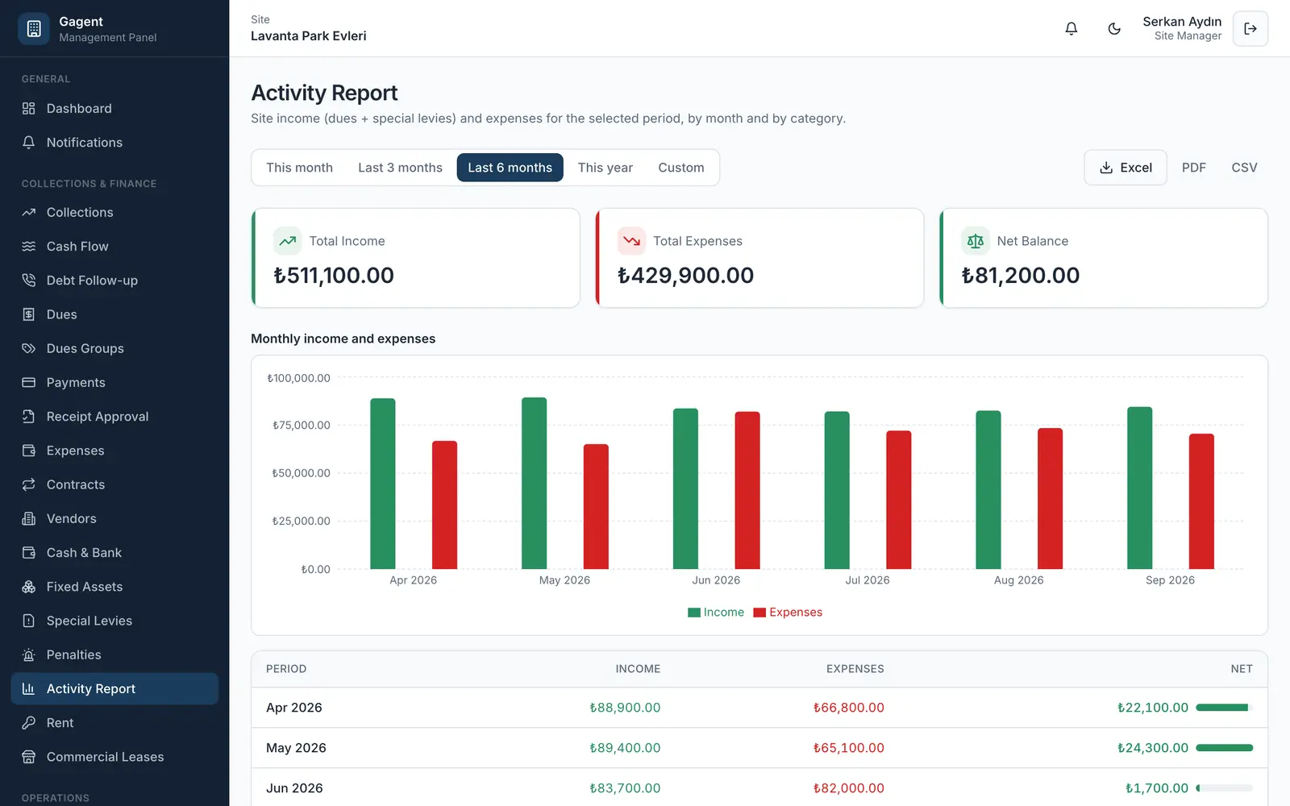Switch to Last 3 months
Viewport: 1290px width, 806px height.
pos(400,168)
